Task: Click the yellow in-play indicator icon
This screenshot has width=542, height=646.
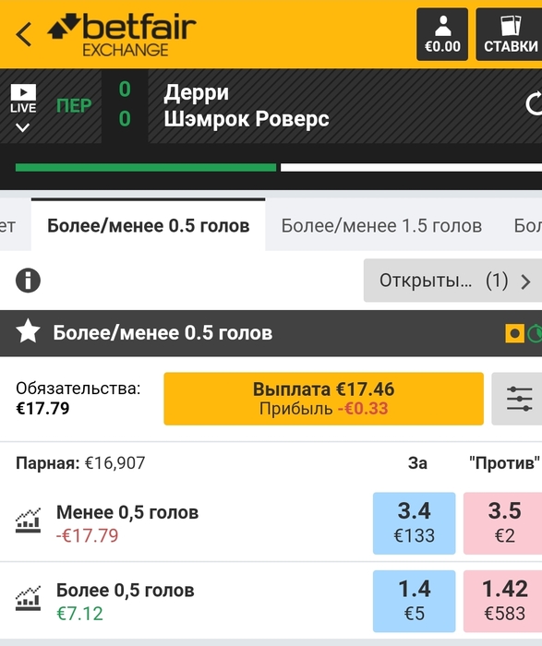Action: [514, 333]
